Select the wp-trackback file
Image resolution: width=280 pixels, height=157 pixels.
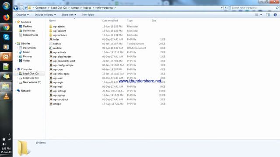click(x=60, y=99)
